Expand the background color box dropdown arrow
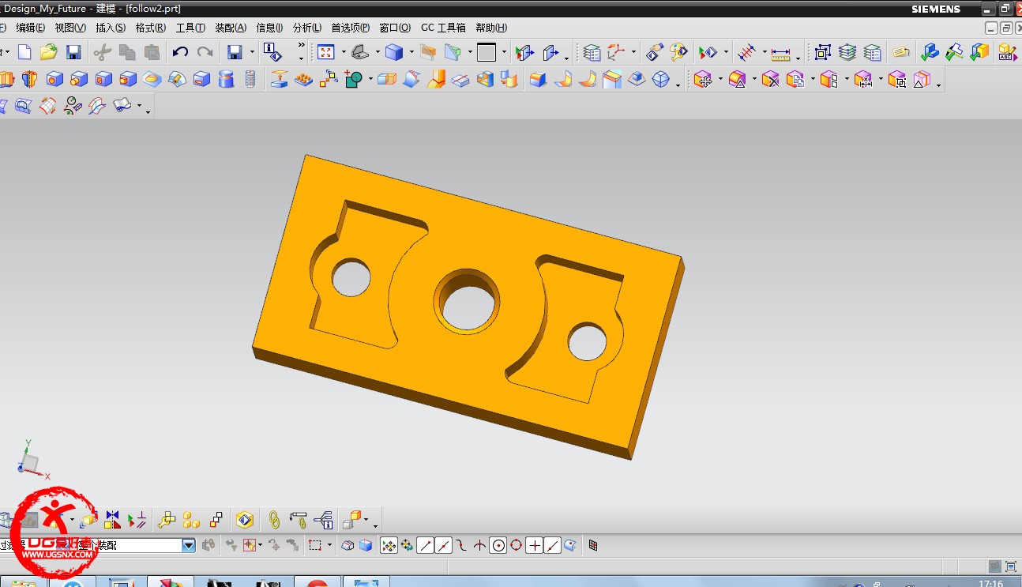Viewport: 1022px width, 587px height. click(x=504, y=53)
